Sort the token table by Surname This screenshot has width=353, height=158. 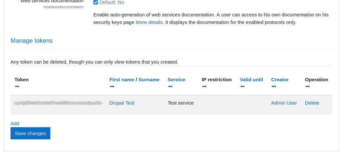point(149,80)
